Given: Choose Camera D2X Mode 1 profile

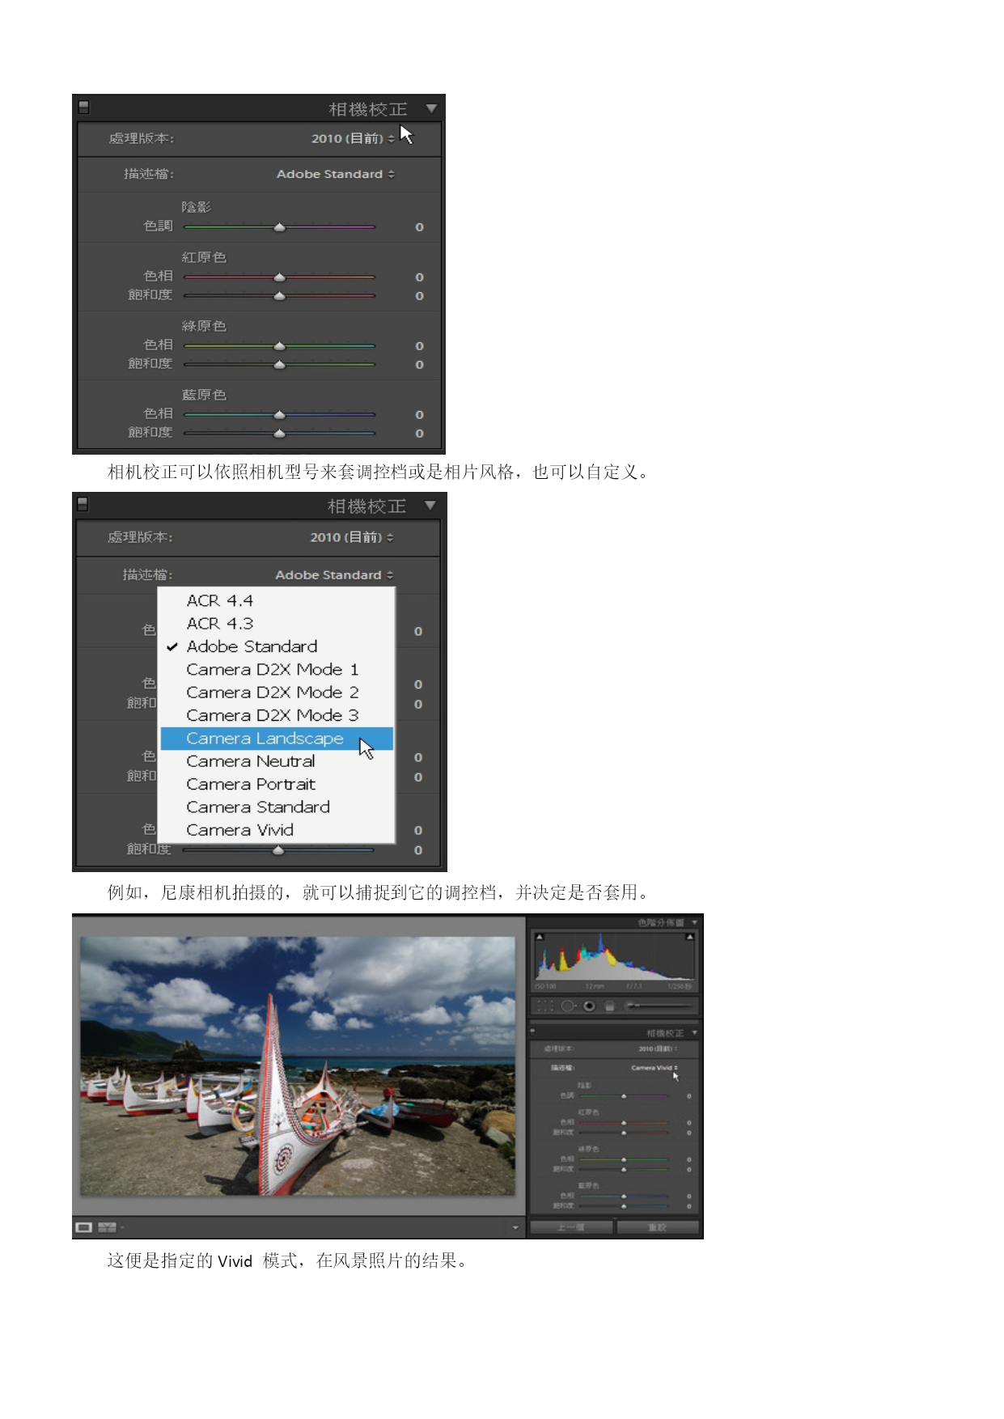Looking at the screenshot, I should [x=272, y=670].
